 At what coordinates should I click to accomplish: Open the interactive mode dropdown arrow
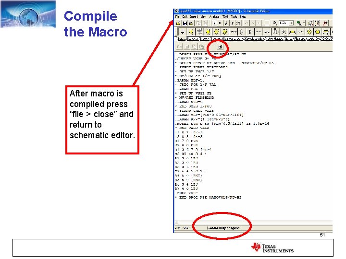(304, 23)
